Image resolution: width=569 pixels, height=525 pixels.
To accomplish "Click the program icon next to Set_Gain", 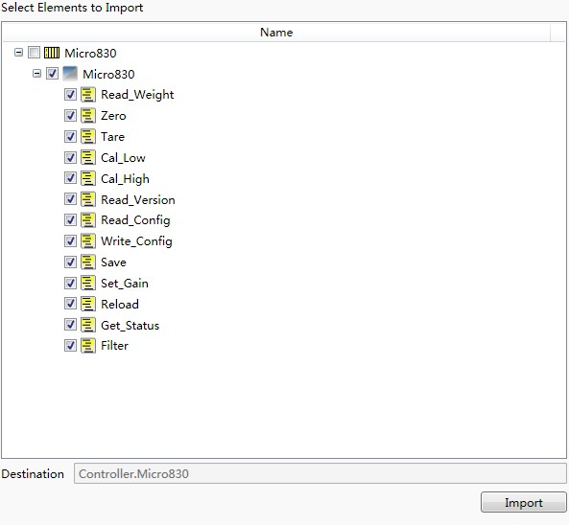I will 88,283.
